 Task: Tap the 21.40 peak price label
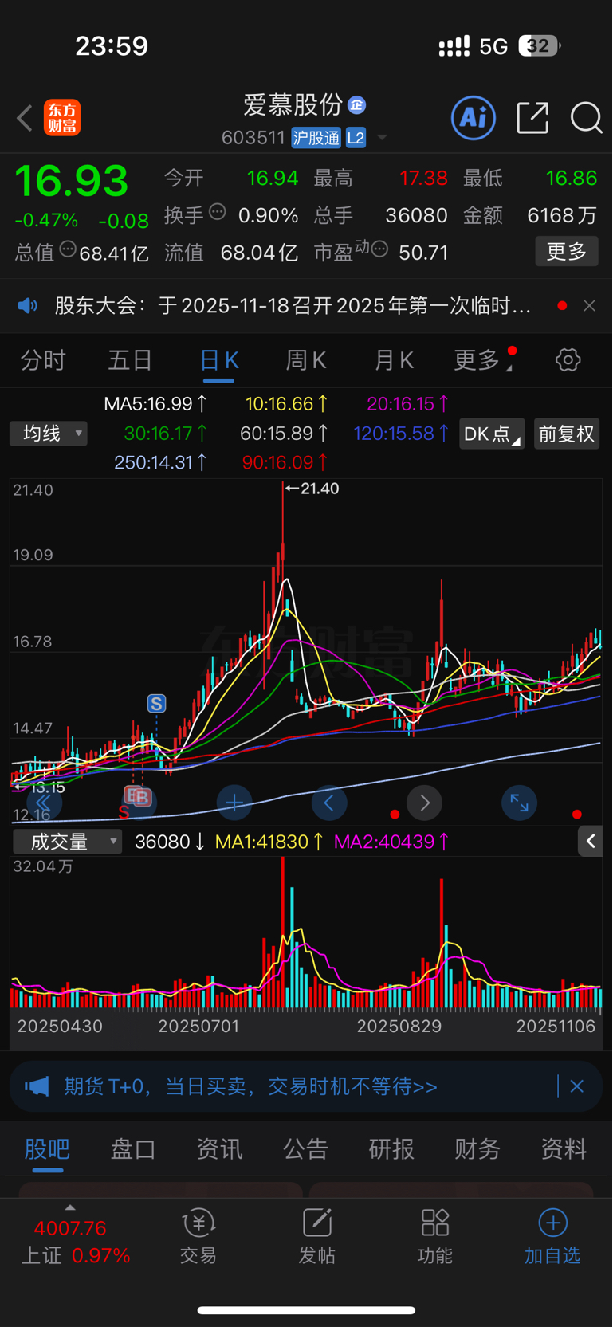click(x=312, y=489)
